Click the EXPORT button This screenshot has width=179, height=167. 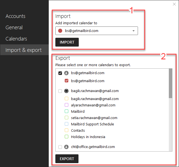[67, 159]
